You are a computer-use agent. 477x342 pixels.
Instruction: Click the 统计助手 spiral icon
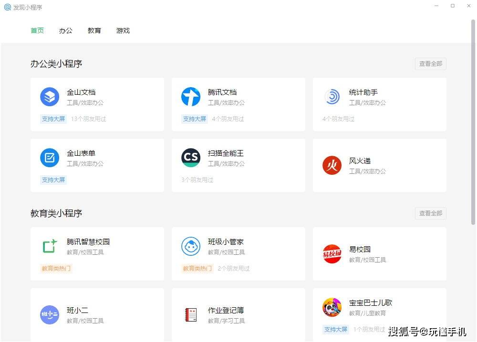tap(332, 97)
